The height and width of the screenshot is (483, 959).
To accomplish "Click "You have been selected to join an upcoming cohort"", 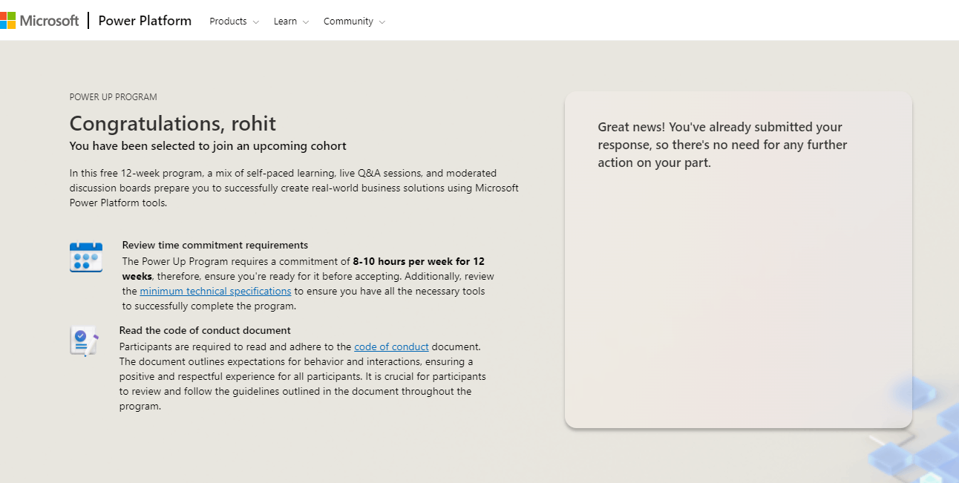I will click(208, 146).
